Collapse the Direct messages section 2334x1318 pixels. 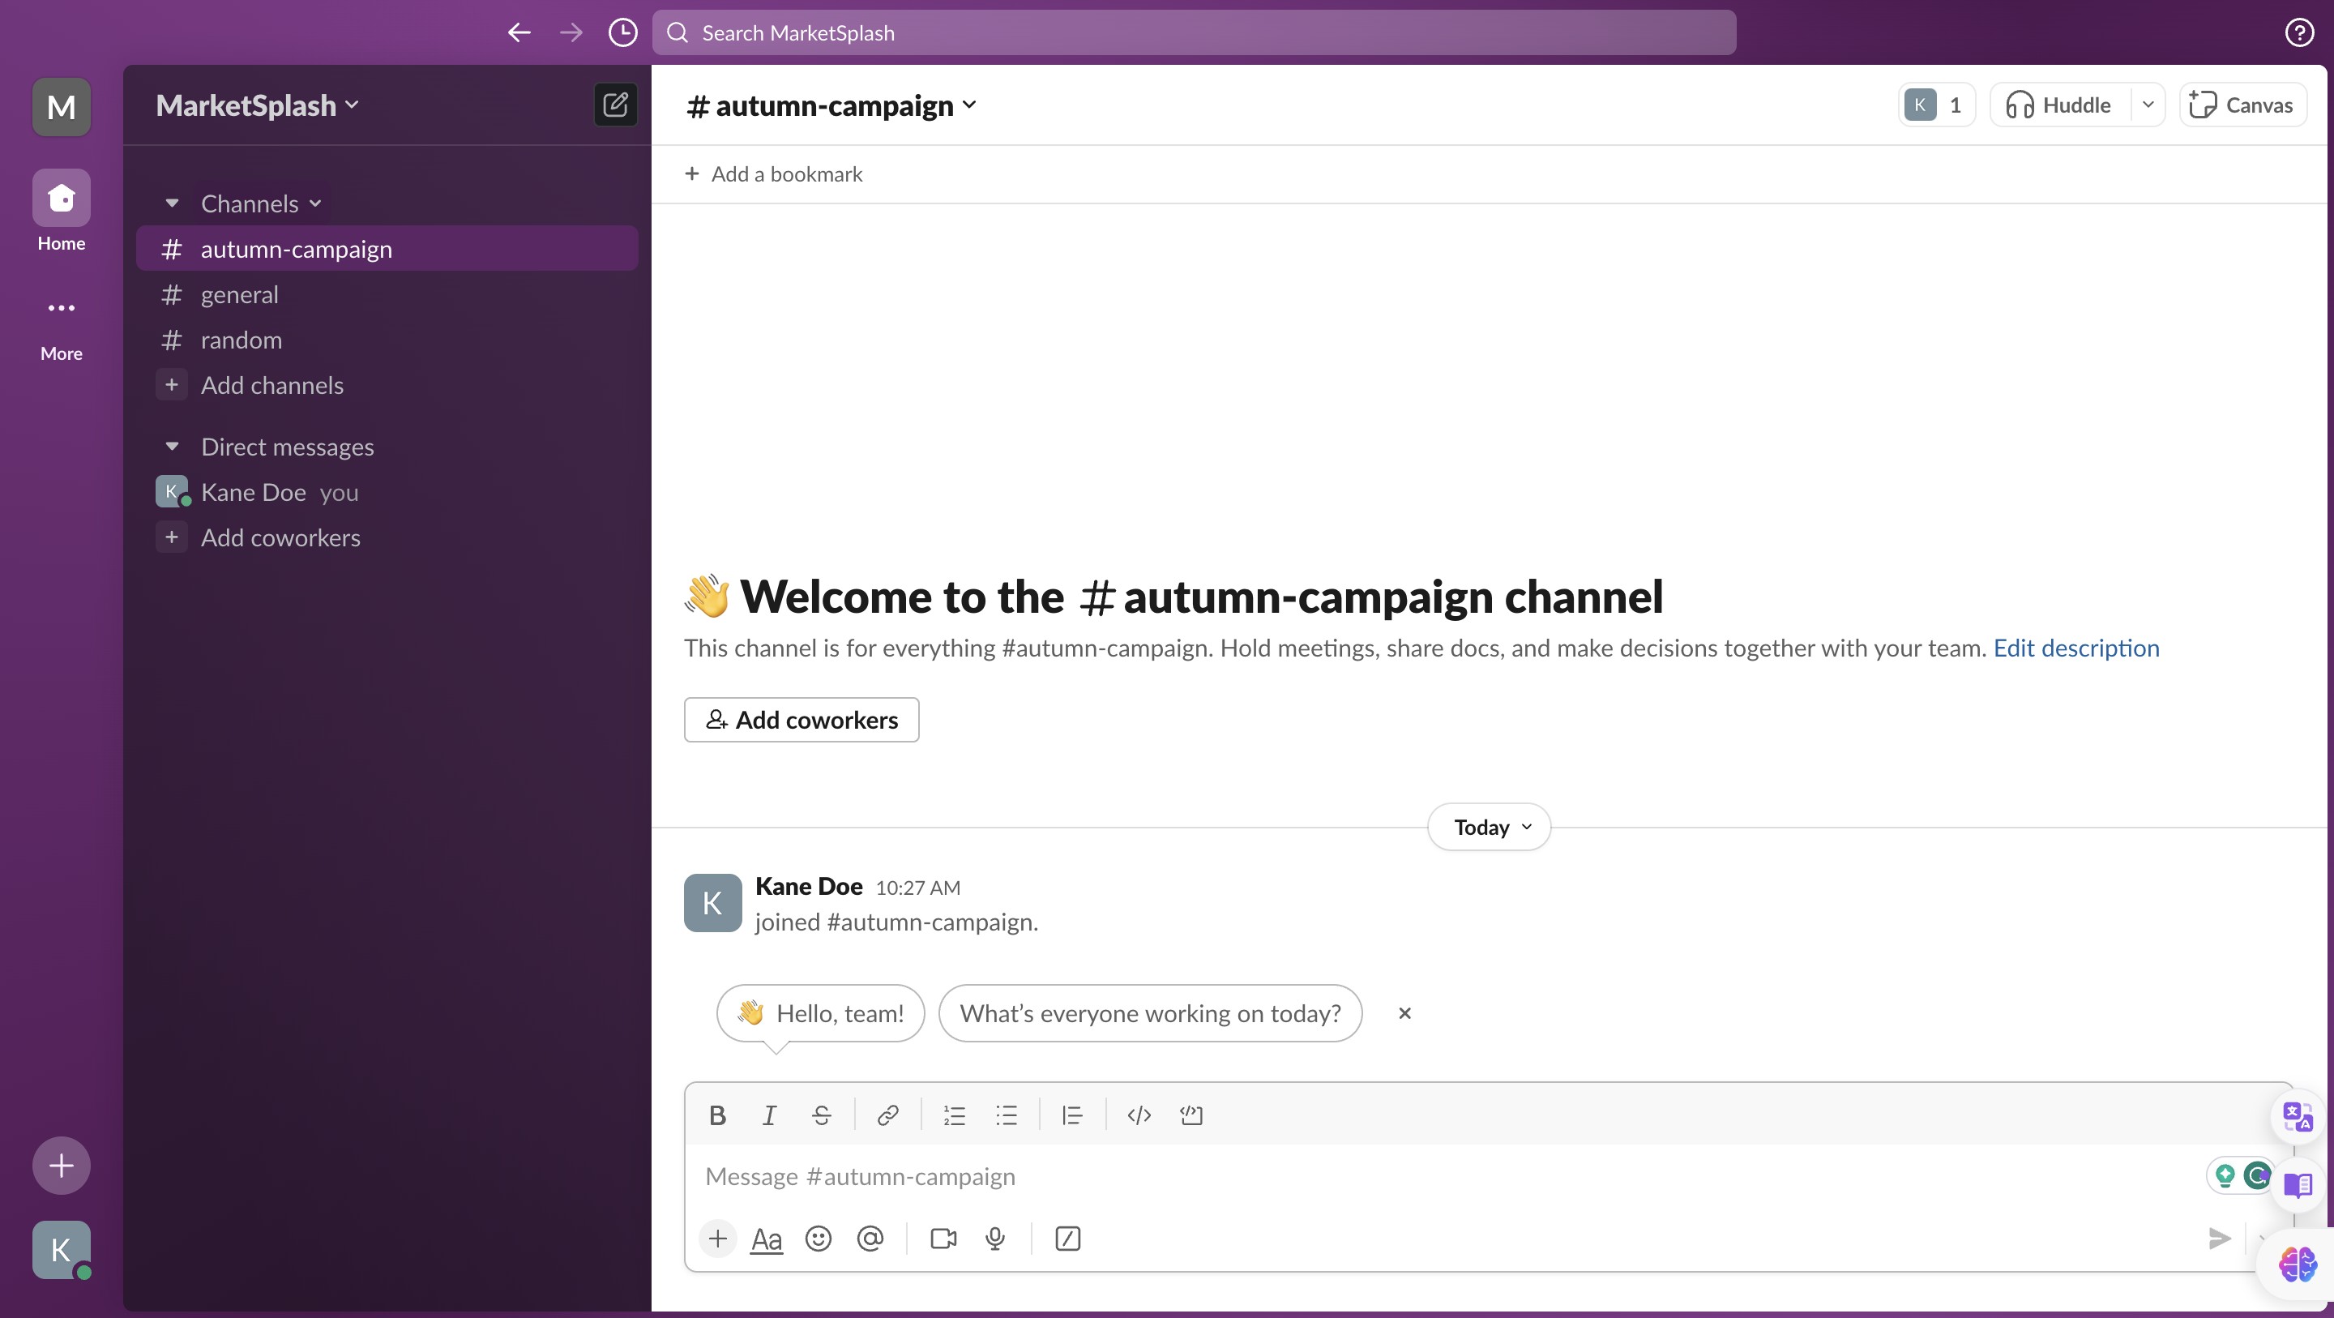(x=172, y=447)
